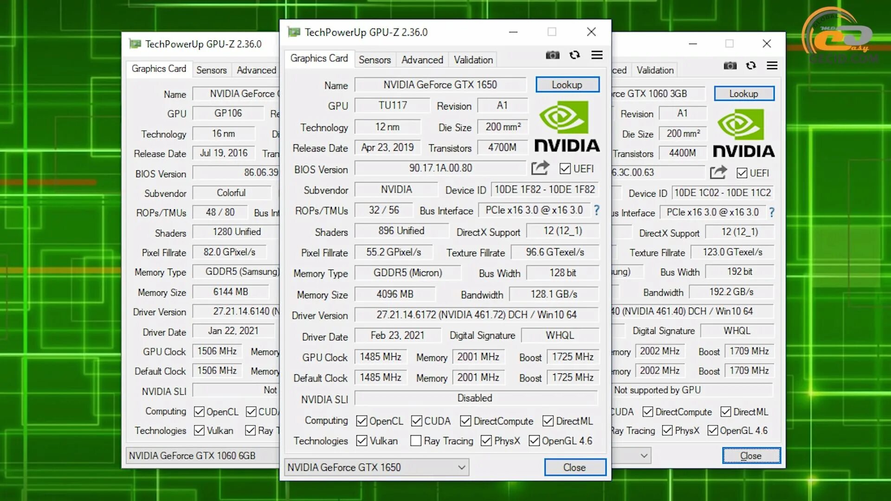The image size is (891, 501).
Task: Click Memory Size 6144 MB in GTX 1060 6GB window
Action: [x=231, y=292]
